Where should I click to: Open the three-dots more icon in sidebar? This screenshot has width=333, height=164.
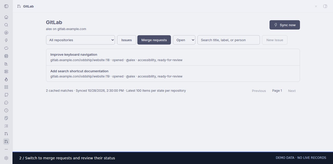point(6,149)
